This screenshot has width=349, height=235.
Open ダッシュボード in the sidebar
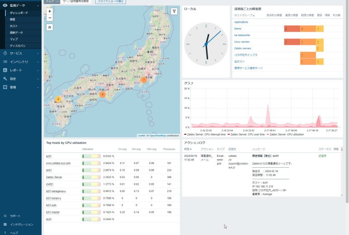(x=19, y=13)
